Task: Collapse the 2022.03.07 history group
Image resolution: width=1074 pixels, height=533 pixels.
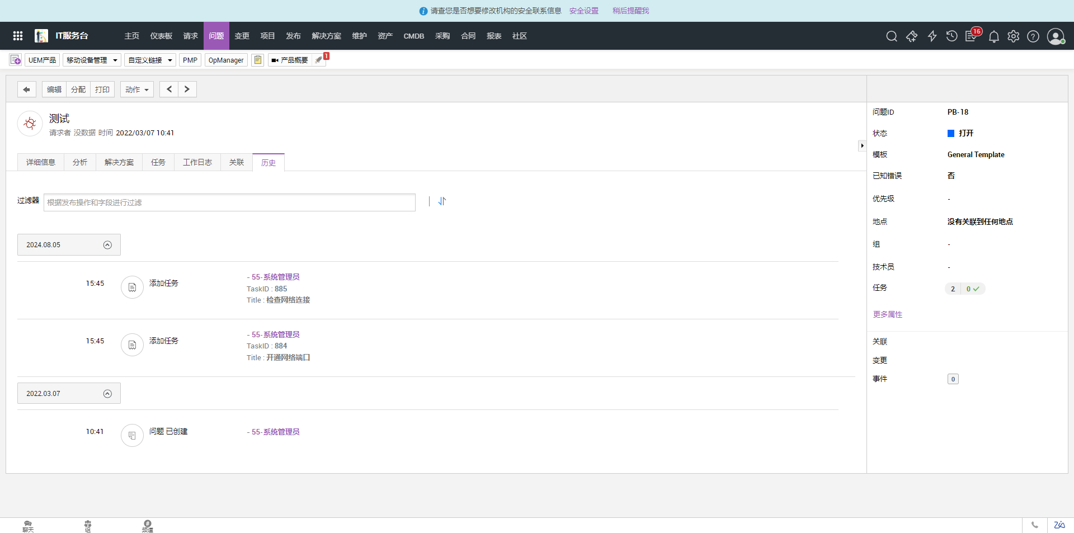Action: pyautogui.click(x=107, y=394)
